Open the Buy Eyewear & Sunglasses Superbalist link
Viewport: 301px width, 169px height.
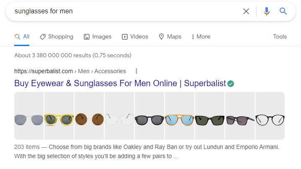click(x=120, y=83)
